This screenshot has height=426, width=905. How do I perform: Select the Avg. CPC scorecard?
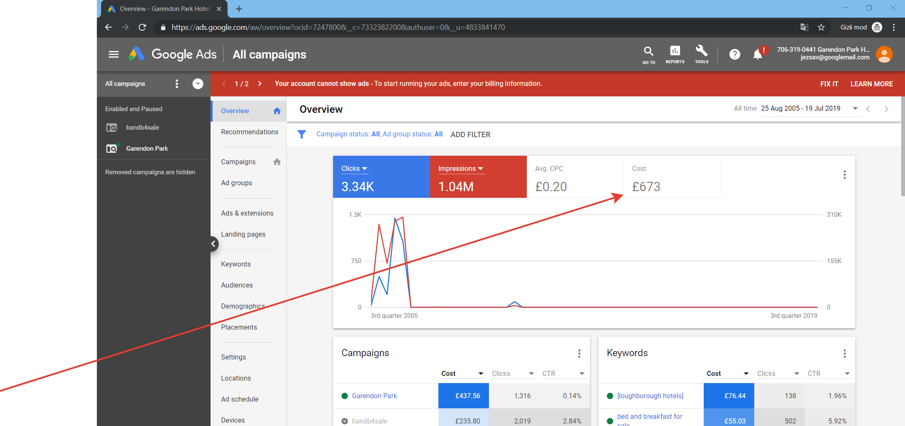575,177
